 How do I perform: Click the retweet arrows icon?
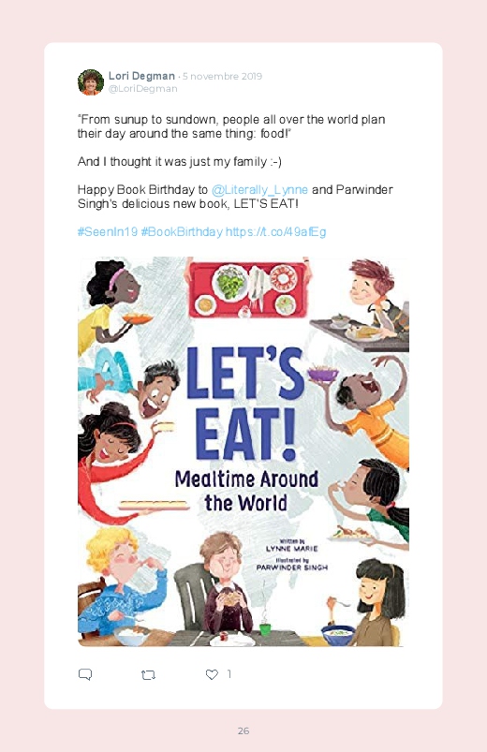(148, 675)
